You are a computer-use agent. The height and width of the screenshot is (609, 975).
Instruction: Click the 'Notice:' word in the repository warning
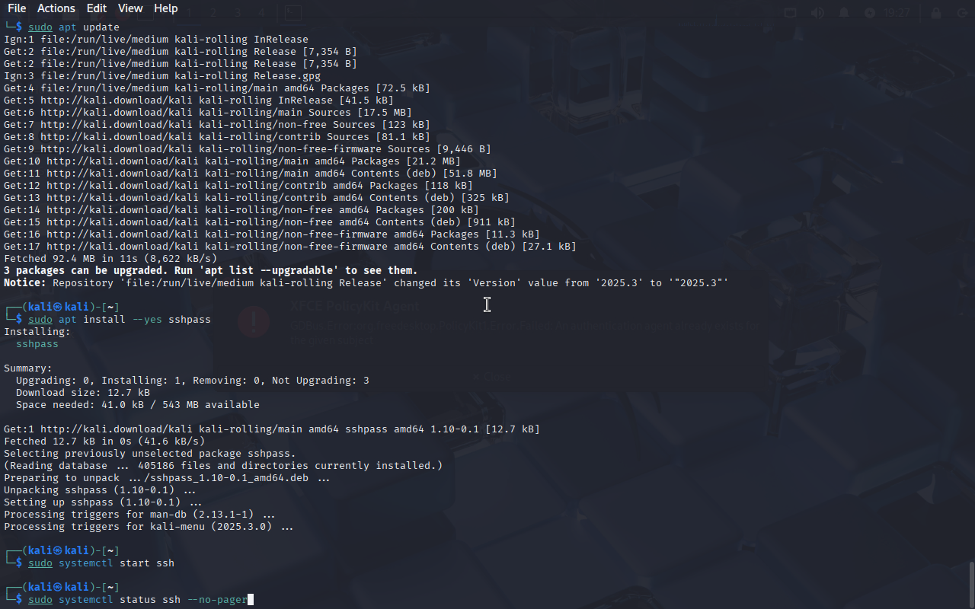click(x=25, y=283)
